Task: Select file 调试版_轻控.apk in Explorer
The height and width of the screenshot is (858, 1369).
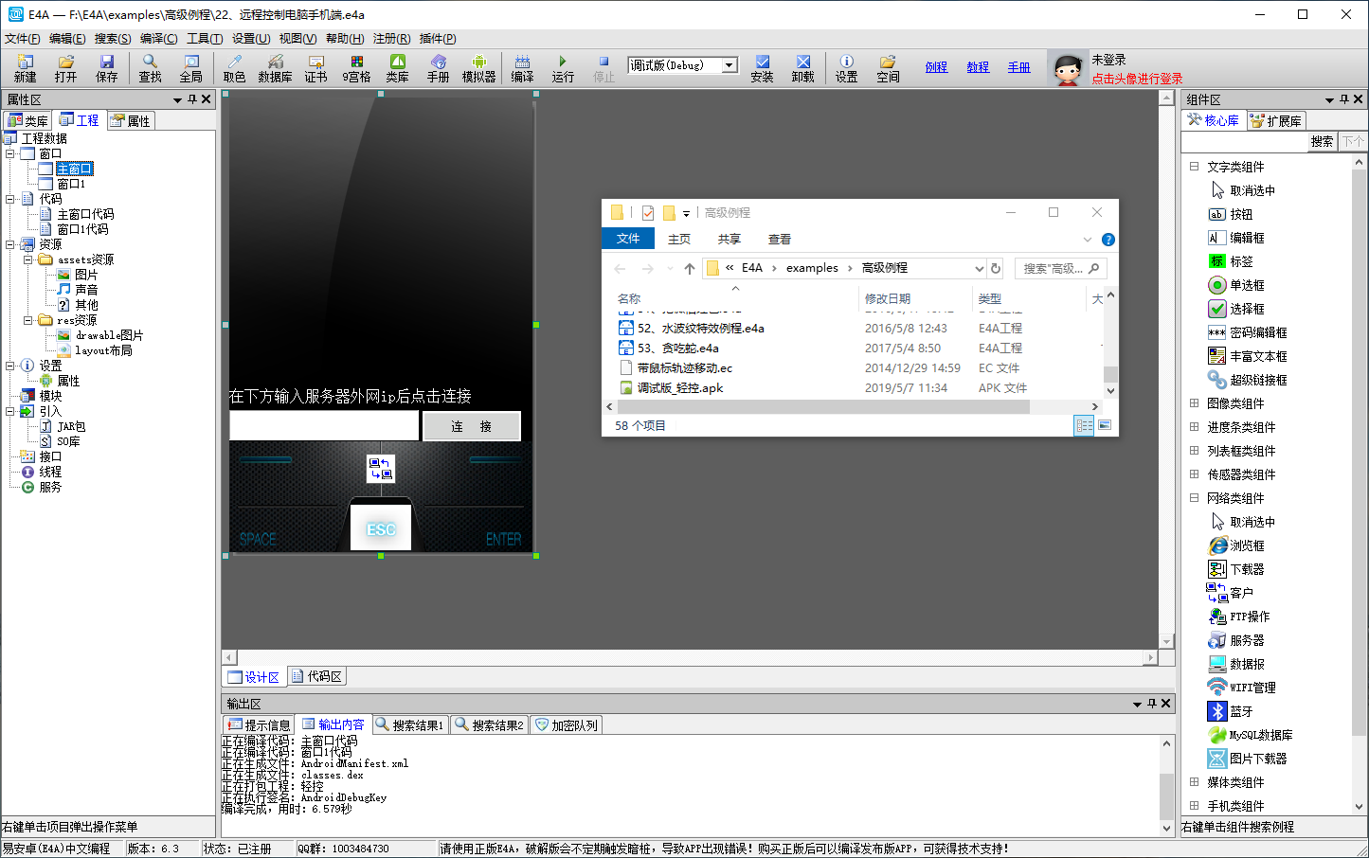Action: 679,387
